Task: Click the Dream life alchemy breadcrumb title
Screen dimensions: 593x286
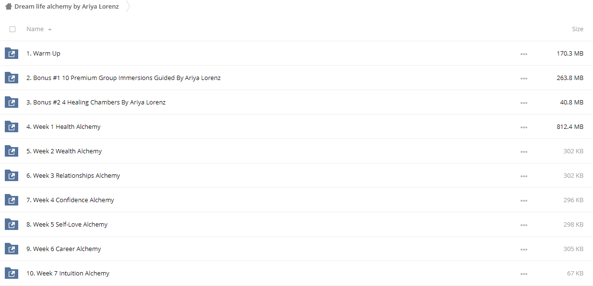Action: 67,7
